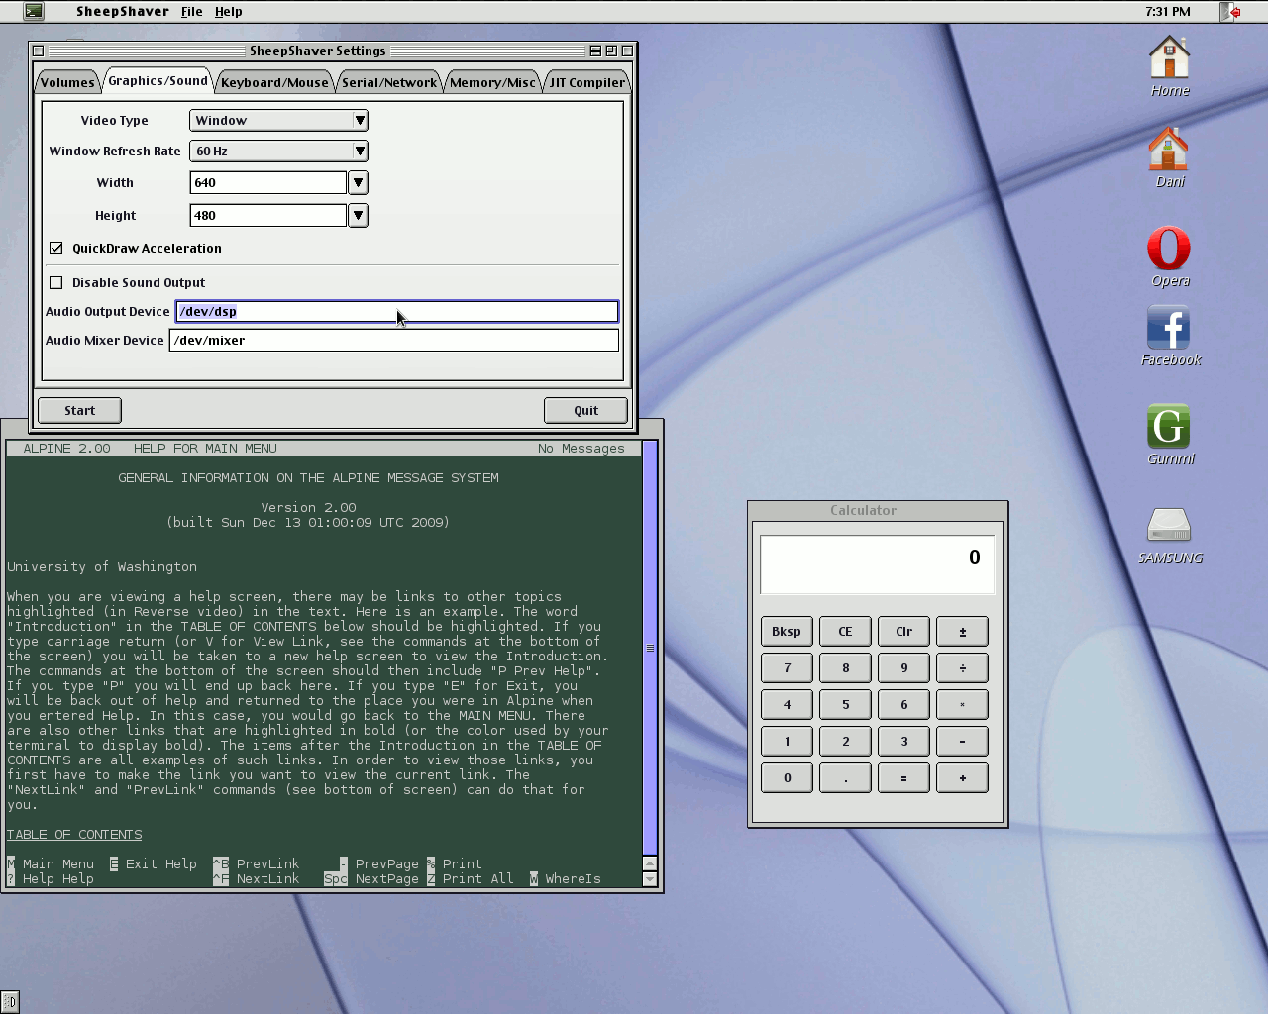This screenshot has height=1014, width=1268.
Task: Switch to the Keyboard/Mouse tab
Action: point(274,82)
